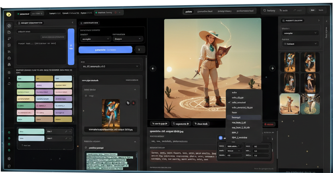Screen dimensions: 333x173
Task: Click the first action button below main image
Action: click(160, 124)
